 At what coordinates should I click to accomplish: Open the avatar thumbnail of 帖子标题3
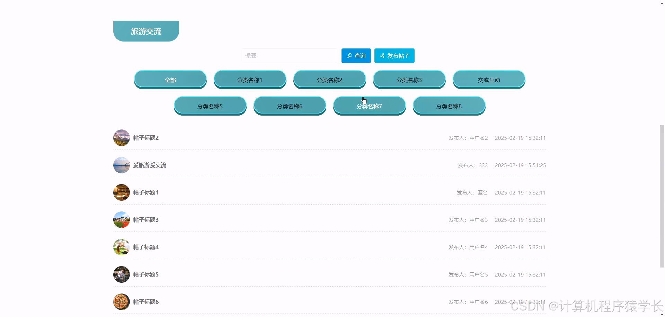(x=122, y=220)
